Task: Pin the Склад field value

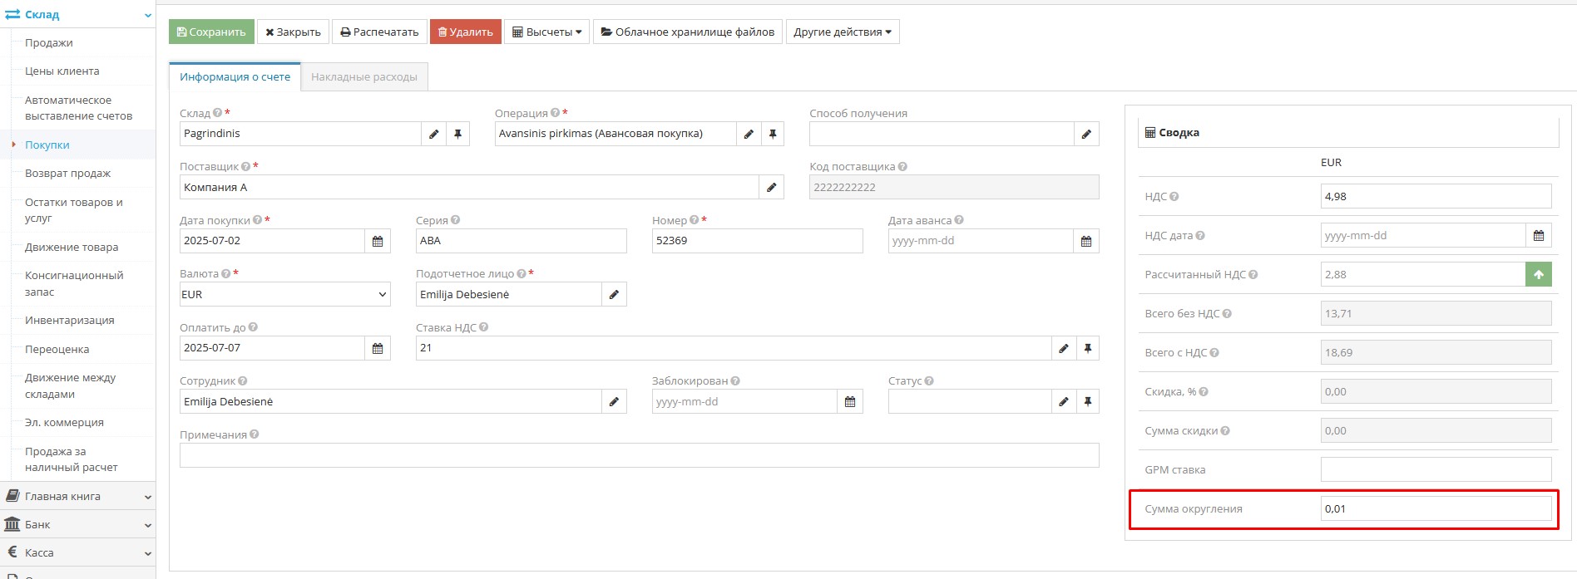Action: (457, 134)
